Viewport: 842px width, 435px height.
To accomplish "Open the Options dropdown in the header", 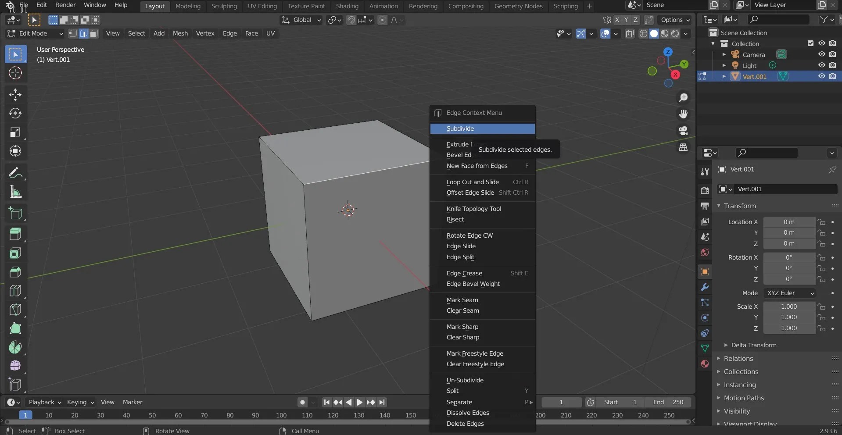I will (674, 20).
